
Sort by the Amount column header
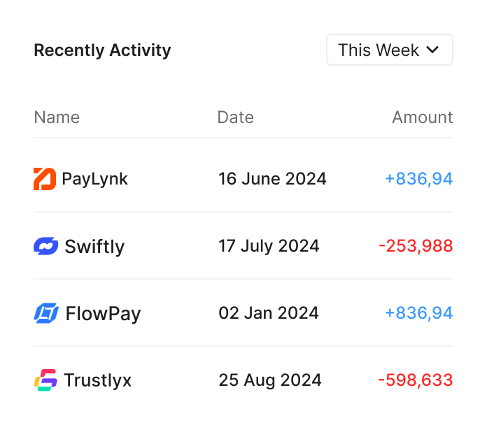(423, 117)
